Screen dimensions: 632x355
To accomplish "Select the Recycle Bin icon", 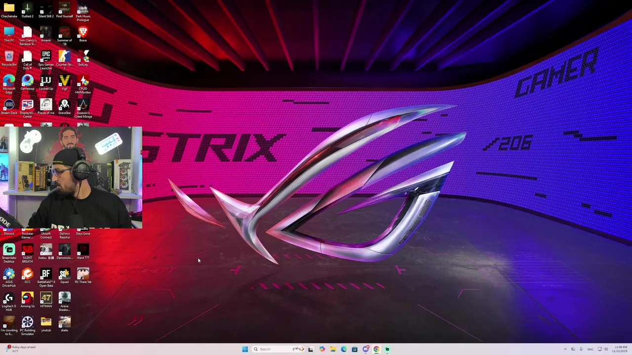I will pyautogui.click(x=9, y=59).
